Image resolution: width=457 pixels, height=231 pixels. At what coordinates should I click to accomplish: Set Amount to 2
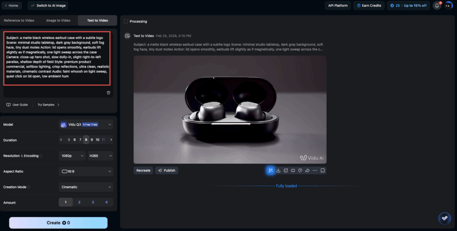click(x=79, y=202)
